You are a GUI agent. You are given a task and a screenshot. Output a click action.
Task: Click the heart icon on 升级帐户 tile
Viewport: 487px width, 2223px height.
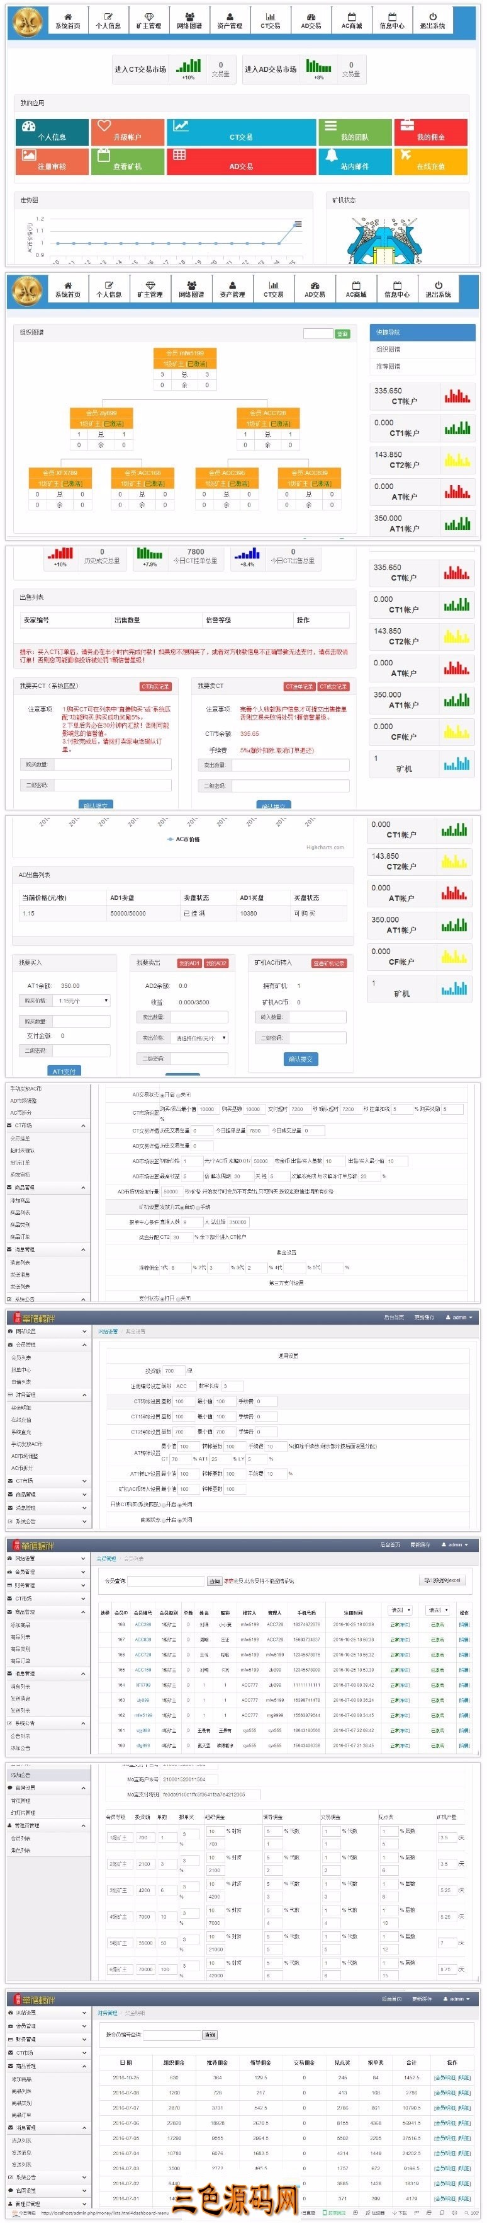pyautogui.click(x=104, y=126)
